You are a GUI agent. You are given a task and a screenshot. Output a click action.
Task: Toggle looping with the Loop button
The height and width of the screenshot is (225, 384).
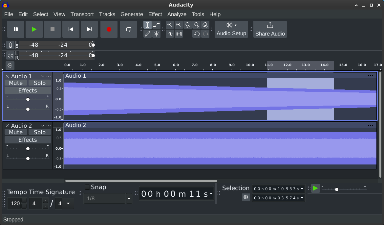pos(129,29)
